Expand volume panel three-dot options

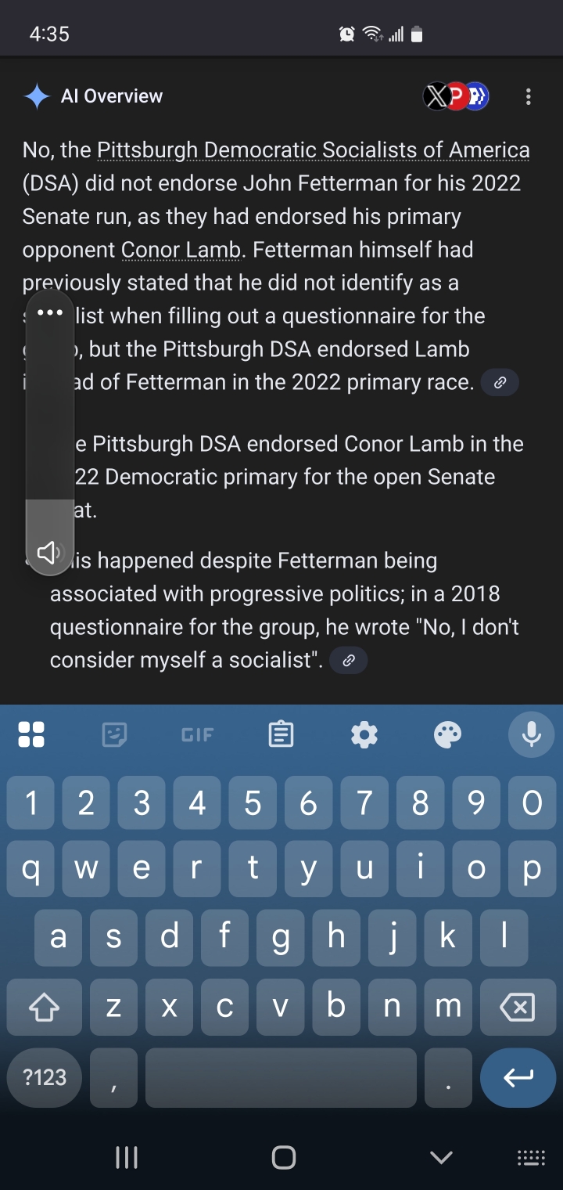49,313
